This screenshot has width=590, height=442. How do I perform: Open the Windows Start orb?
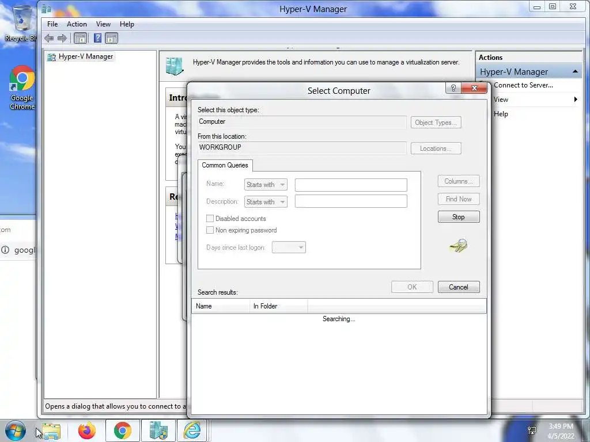point(16,430)
